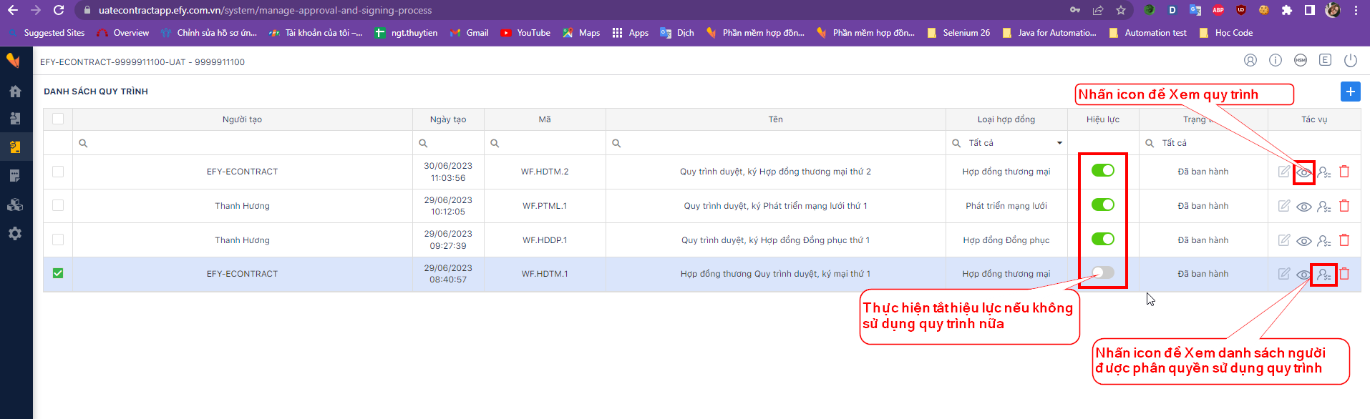This screenshot has height=419, width=1370.
Task: View process WF.HDTM.2 via eye icon
Action: [1304, 172]
